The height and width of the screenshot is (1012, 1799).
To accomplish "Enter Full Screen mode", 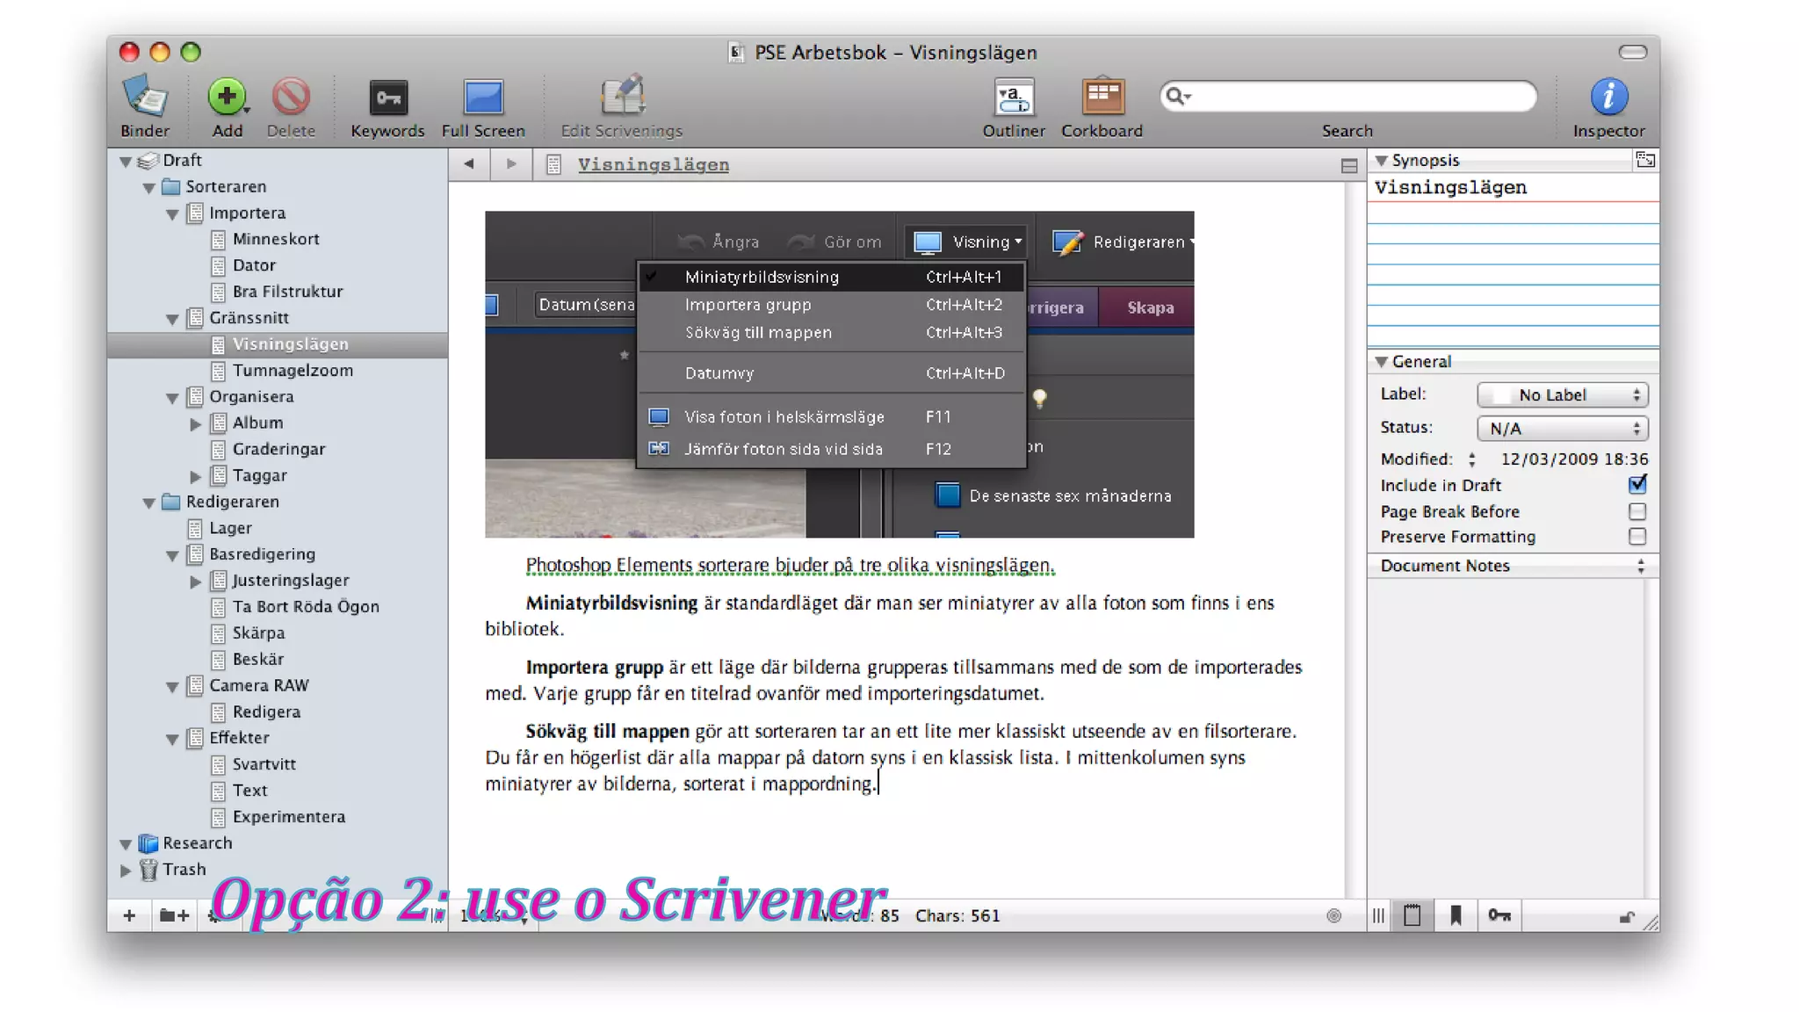I will tap(483, 98).
